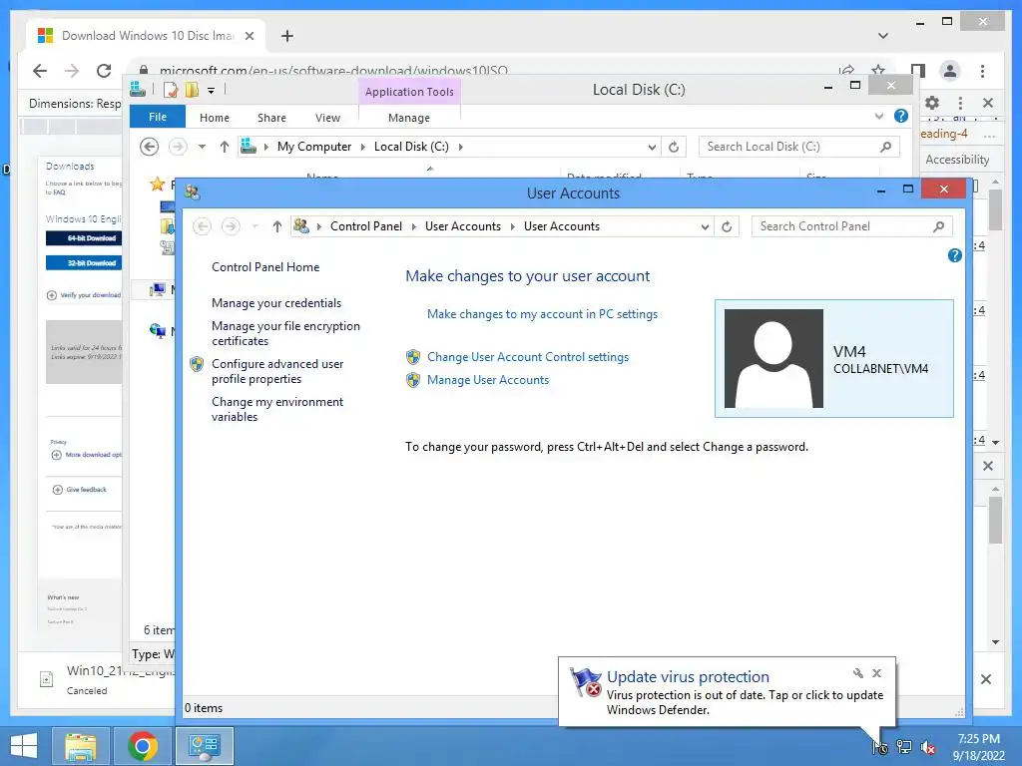Image resolution: width=1022 pixels, height=766 pixels.
Task: Open the View ribbon tab
Action: (x=327, y=118)
